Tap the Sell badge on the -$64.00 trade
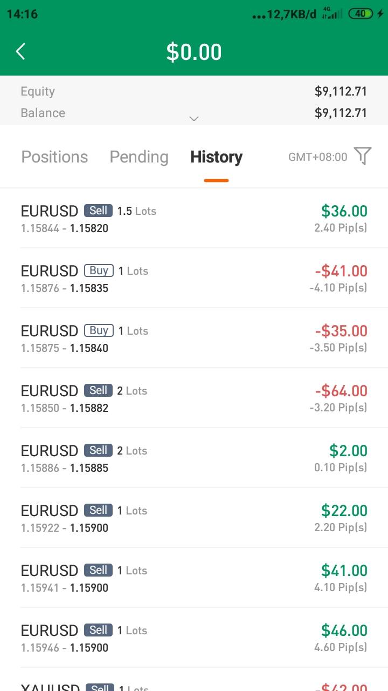Image resolution: width=388 pixels, height=691 pixels. (98, 390)
